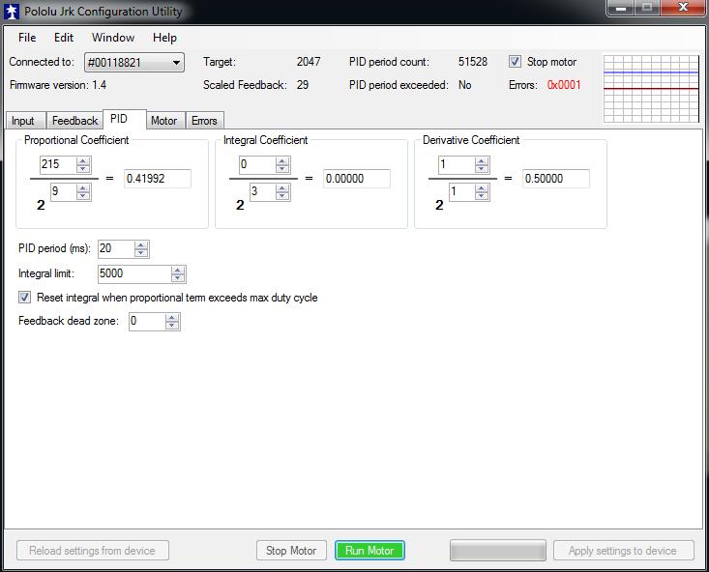Decrease Proportional Coefficient exponent 9 with down arrow

(x=83, y=196)
